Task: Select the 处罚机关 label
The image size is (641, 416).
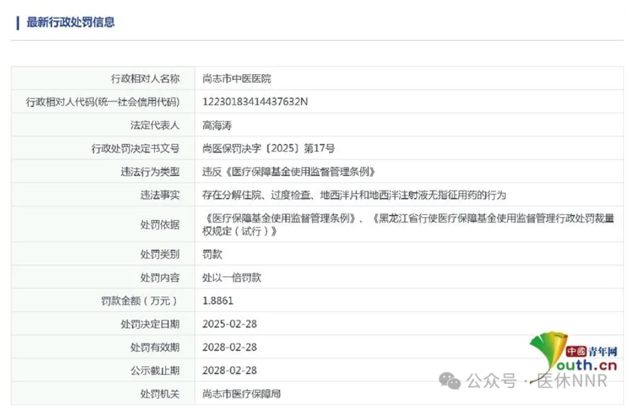Action: click(160, 394)
